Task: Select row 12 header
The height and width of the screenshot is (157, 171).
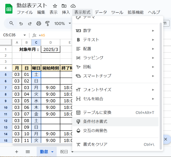Action: 6,121
